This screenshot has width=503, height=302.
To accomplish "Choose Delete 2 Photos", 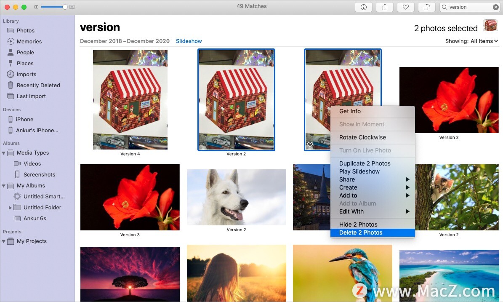I will point(373,233).
